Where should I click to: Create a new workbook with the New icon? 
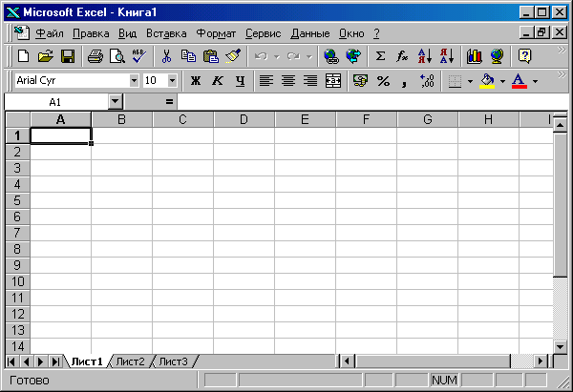click(x=23, y=56)
